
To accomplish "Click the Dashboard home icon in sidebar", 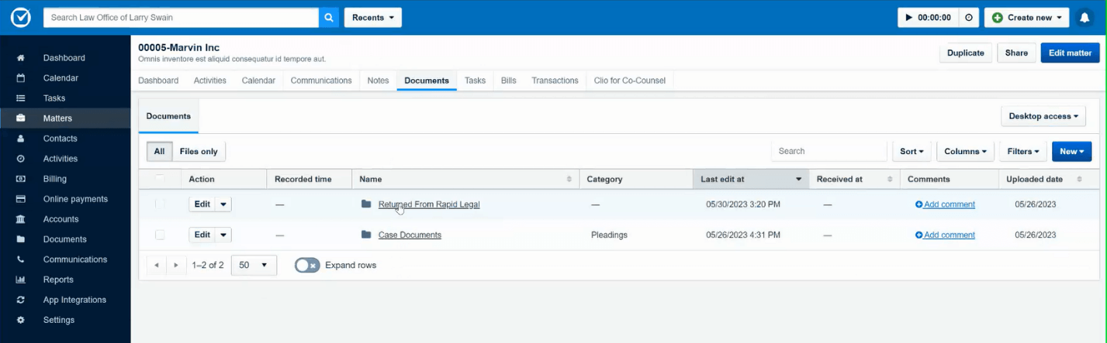I will click(x=21, y=58).
